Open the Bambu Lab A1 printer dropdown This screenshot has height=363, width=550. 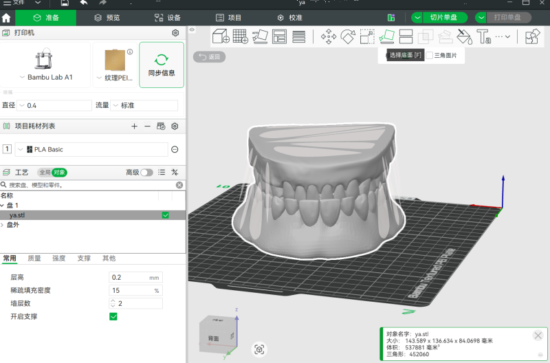point(45,78)
